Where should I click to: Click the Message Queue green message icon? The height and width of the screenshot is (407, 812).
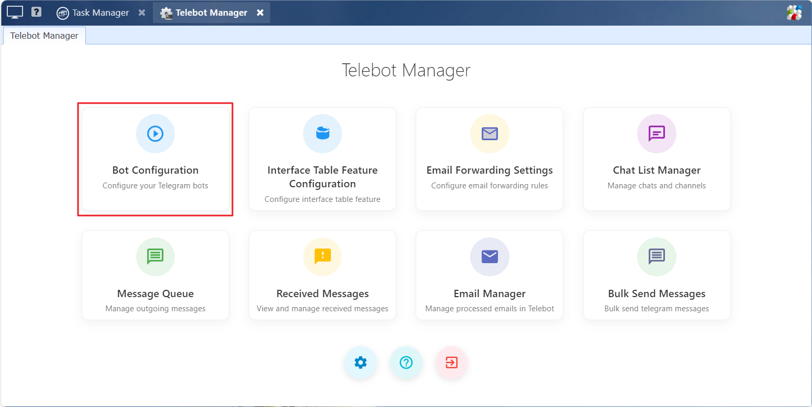[155, 257]
